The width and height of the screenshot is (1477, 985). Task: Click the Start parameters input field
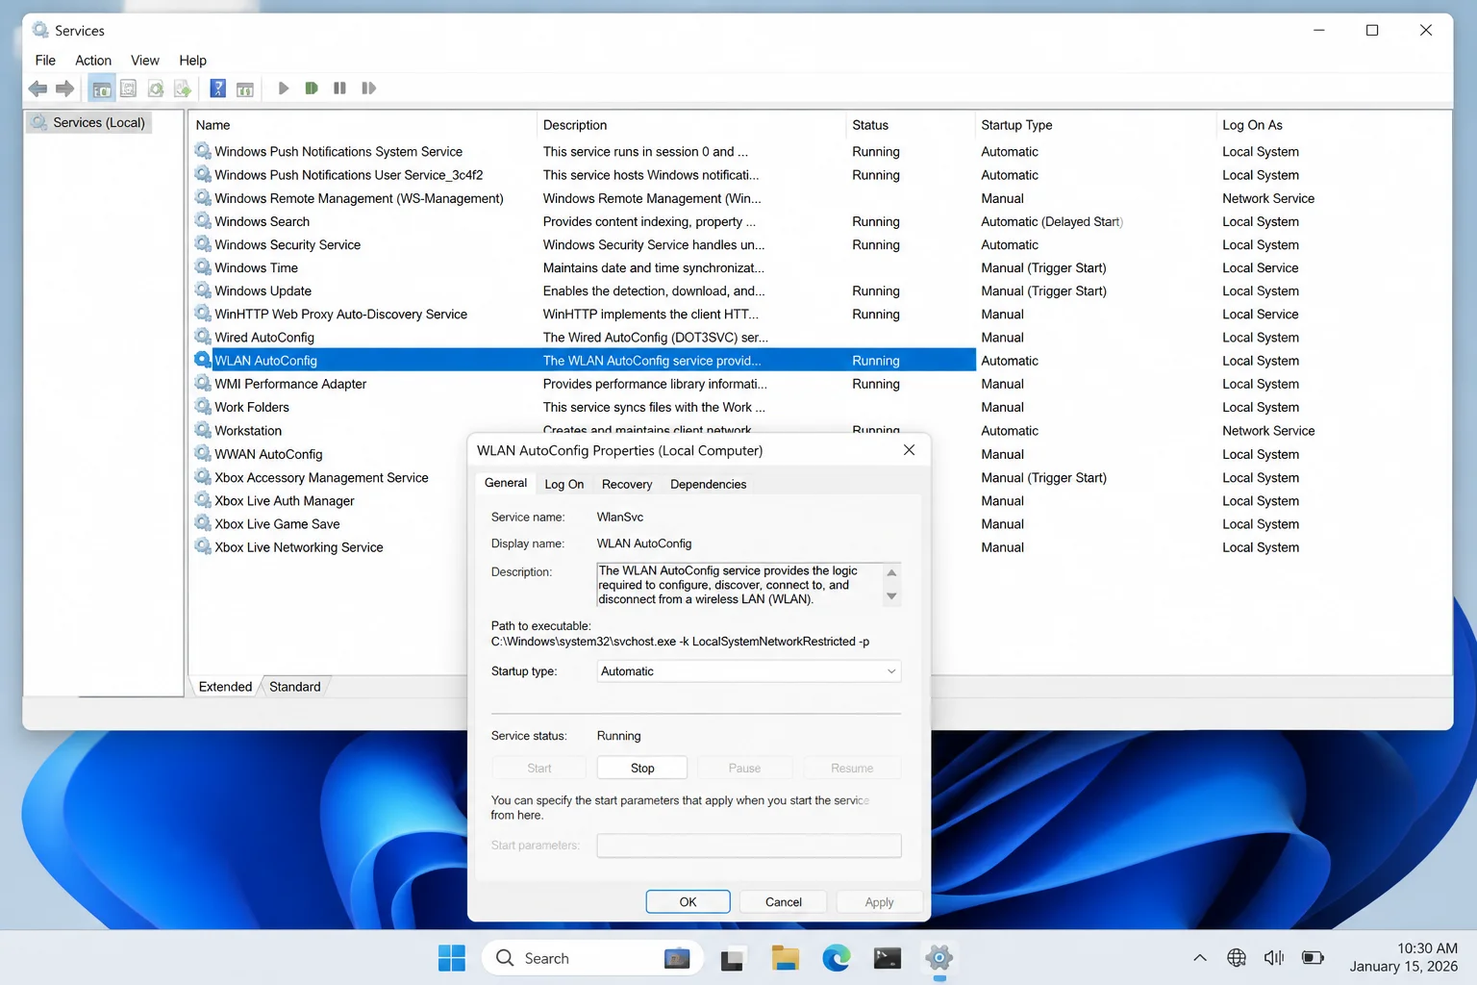[748, 846]
